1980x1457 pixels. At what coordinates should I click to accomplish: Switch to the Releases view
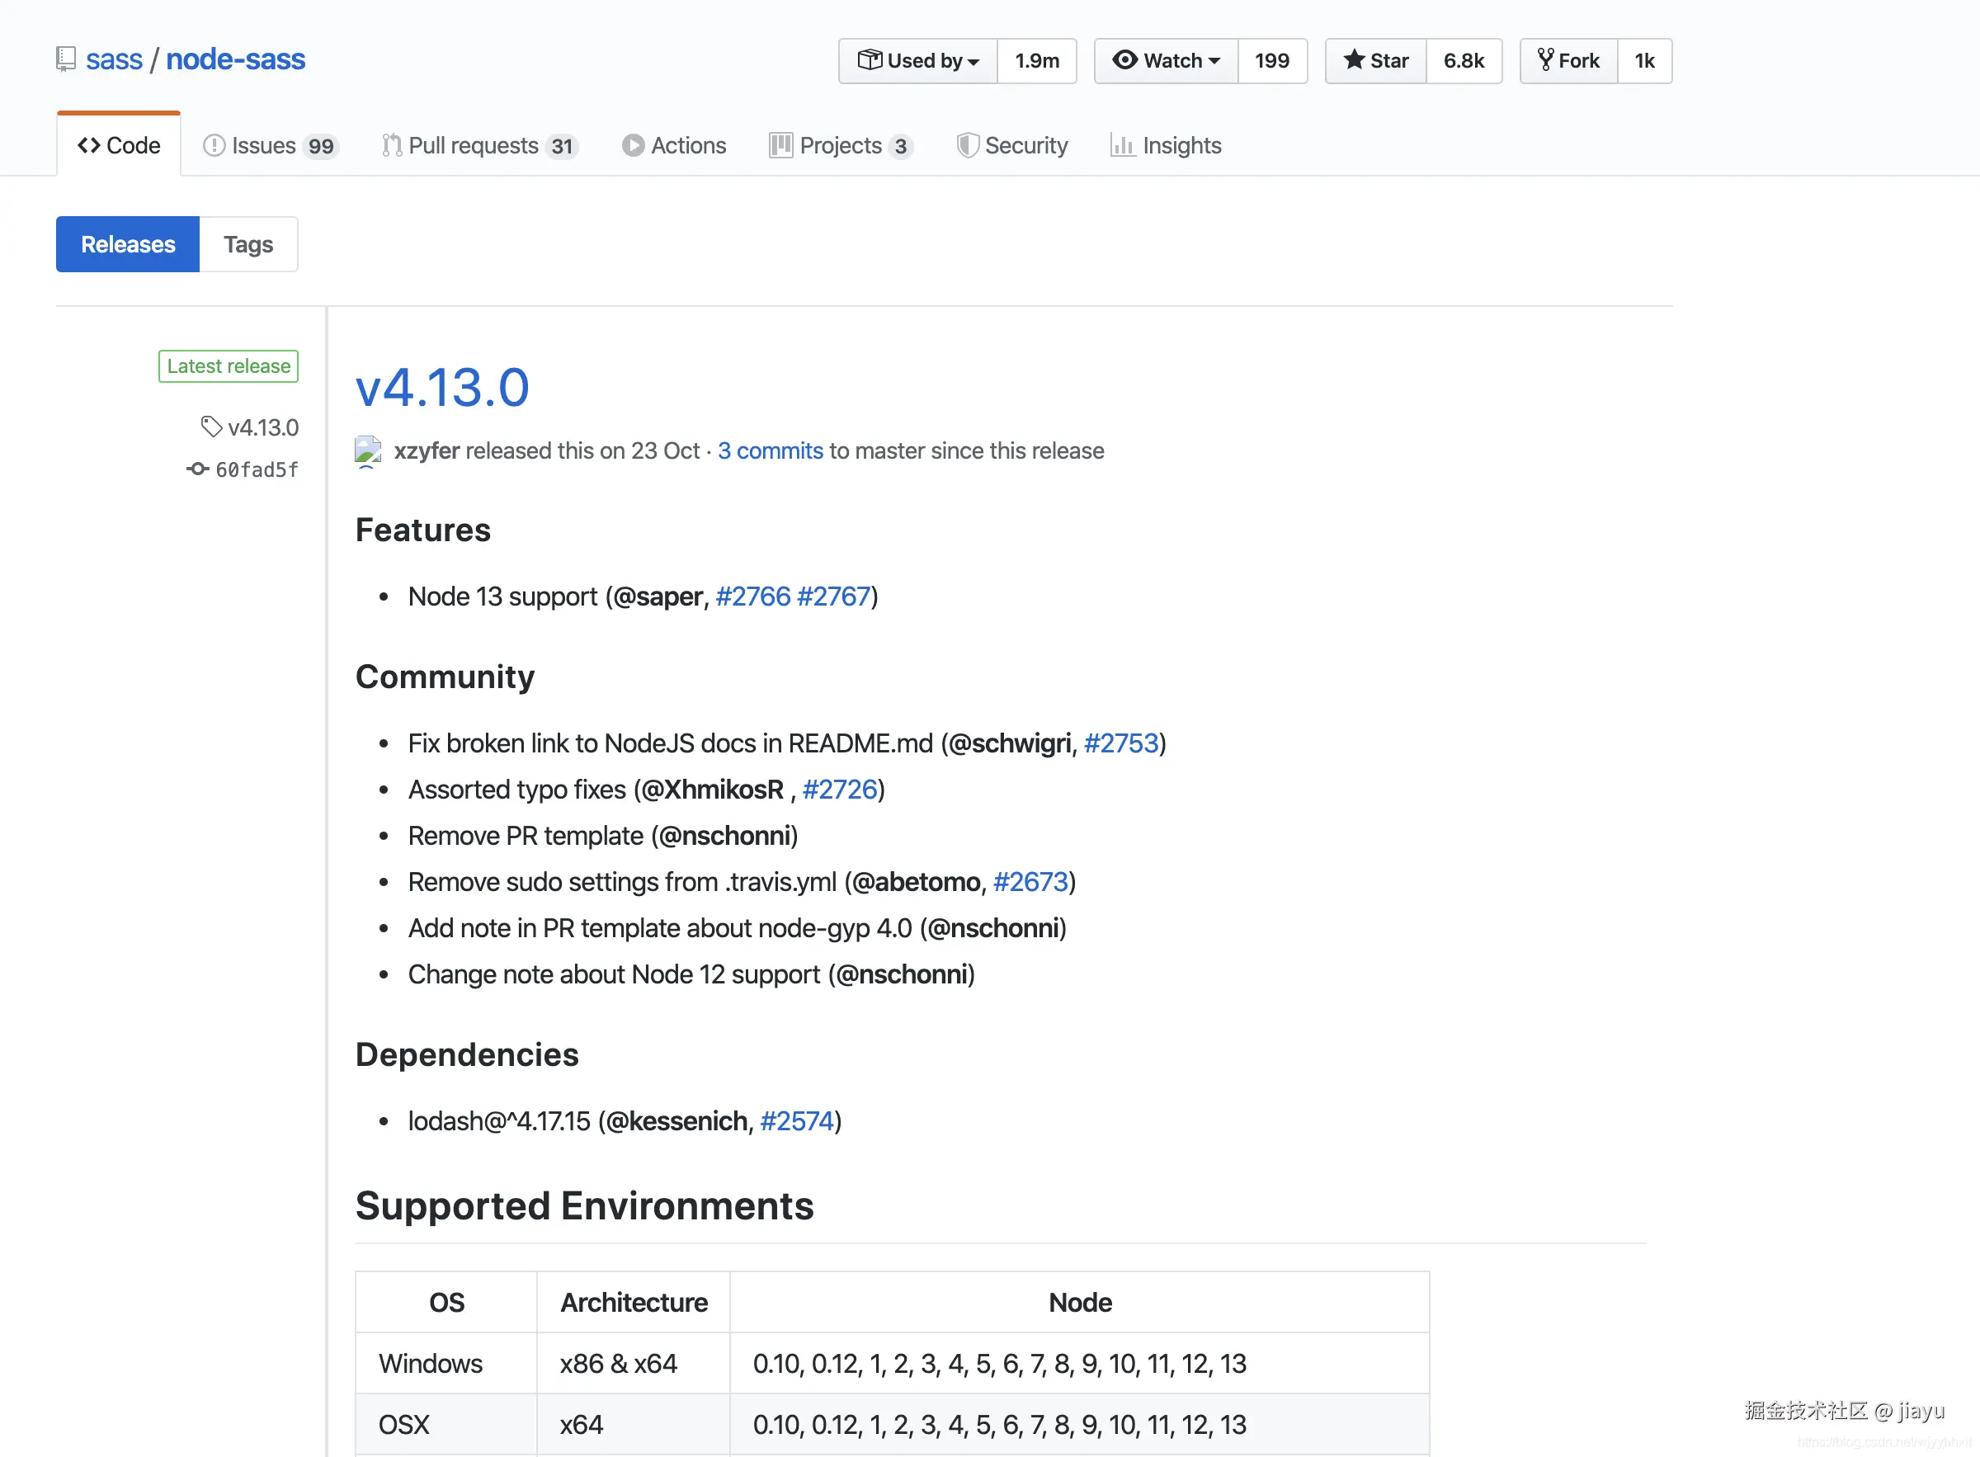128,244
